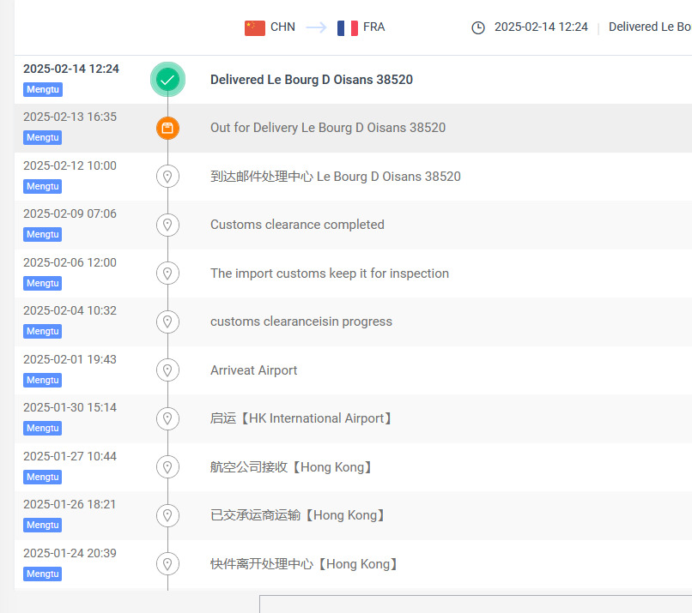Screen dimensions: 692x613
Task: Select the 'customs clearanceisin progress' event text
Action: click(301, 322)
